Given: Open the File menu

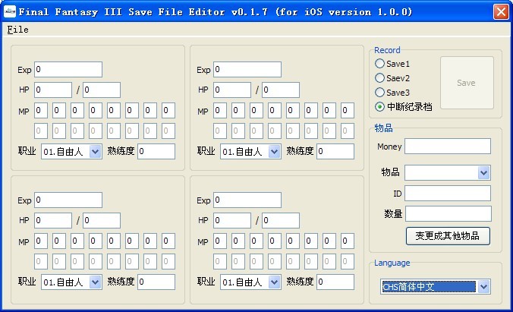Looking at the screenshot, I should [17, 30].
